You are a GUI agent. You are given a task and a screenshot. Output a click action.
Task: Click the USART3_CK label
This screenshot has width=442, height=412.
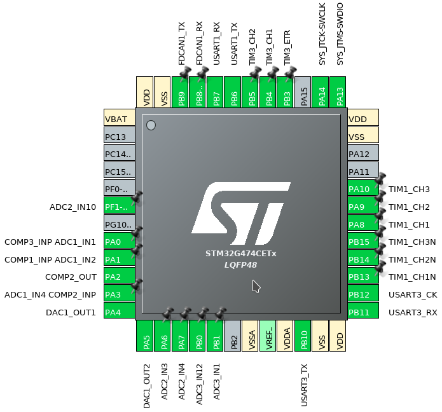(413, 295)
